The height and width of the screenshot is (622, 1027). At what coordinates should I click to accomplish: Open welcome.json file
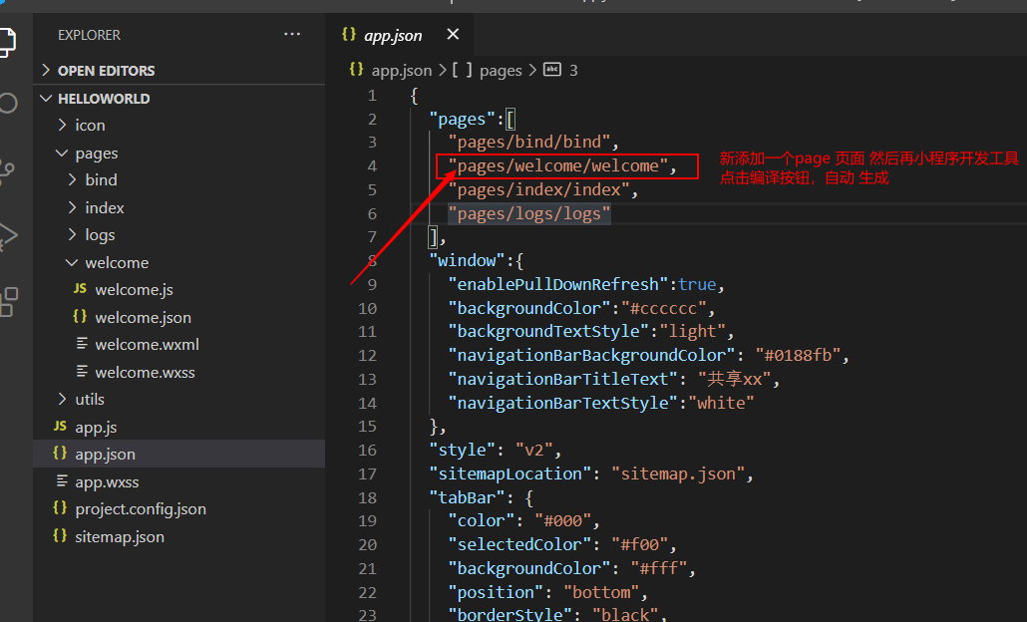(143, 318)
